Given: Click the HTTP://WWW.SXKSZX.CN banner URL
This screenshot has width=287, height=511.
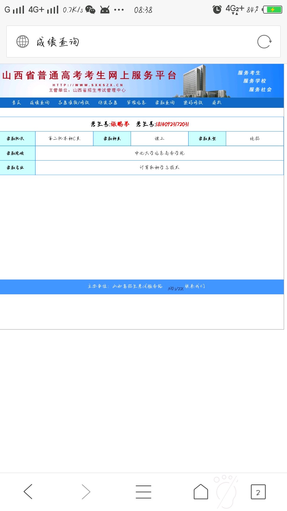Looking at the screenshot, I should 88,85.
